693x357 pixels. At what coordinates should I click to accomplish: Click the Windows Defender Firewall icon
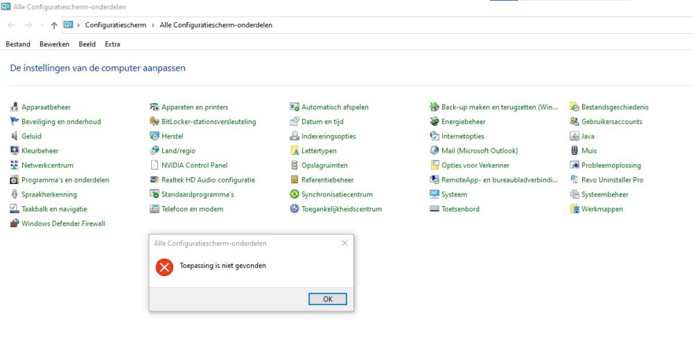point(14,223)
